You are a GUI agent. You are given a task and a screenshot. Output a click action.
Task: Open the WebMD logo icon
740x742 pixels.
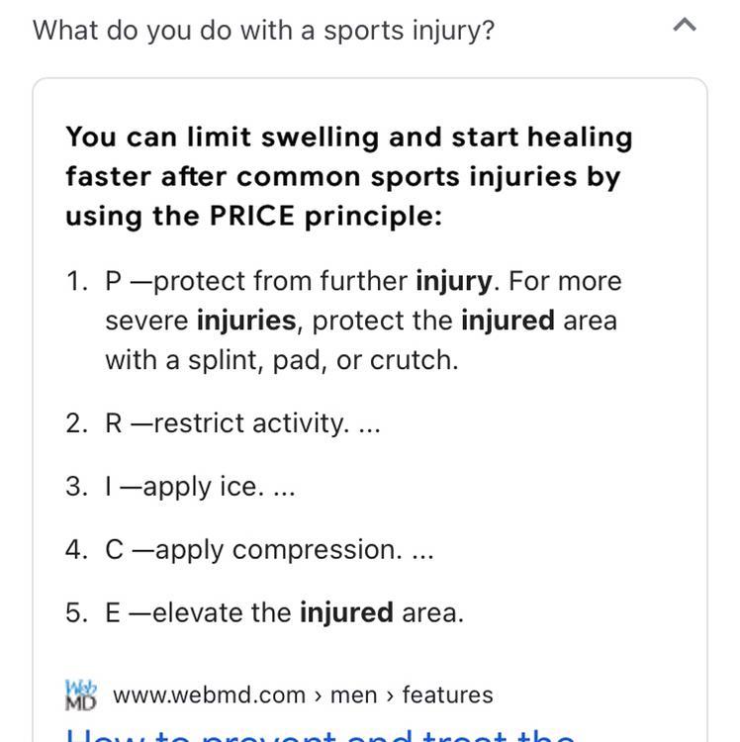coord(81,695)
